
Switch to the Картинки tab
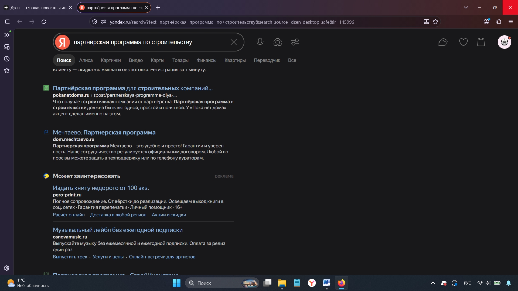coord(111,60)
